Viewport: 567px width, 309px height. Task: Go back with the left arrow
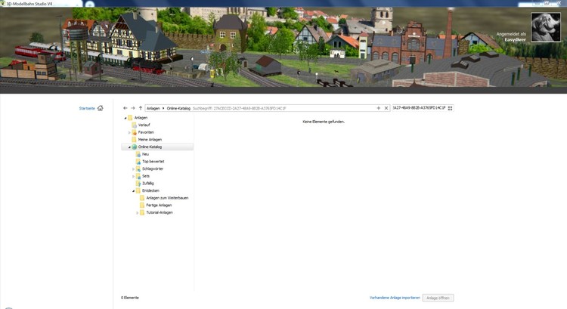(x=125, y=108)
